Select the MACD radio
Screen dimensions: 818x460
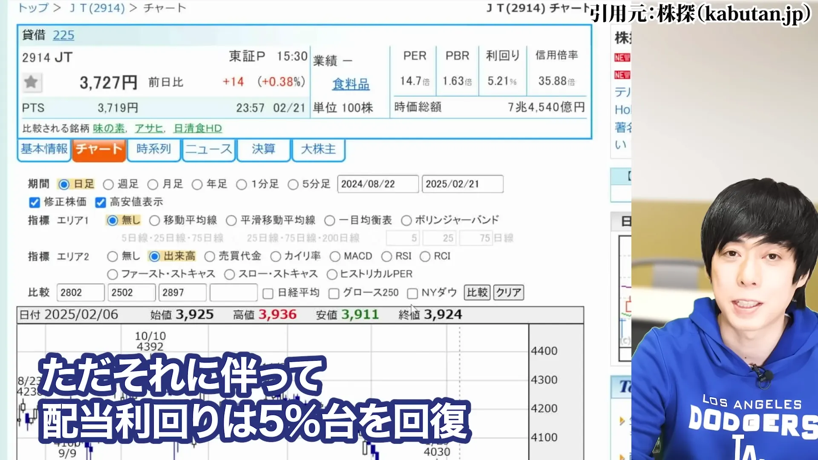pyautogui.click(x=335, y=256)
